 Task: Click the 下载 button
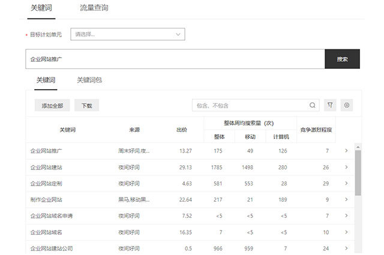(86, 106)
